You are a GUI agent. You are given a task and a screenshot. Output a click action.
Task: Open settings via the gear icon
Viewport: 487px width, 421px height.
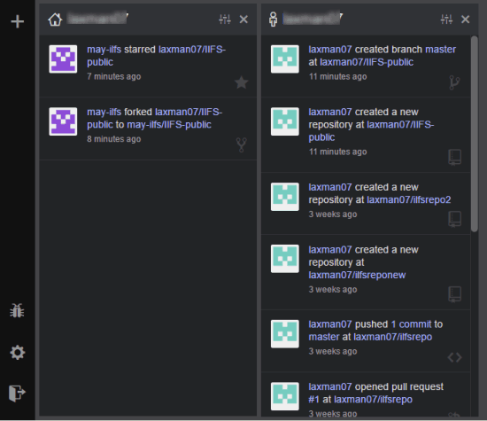pos(18,352)
